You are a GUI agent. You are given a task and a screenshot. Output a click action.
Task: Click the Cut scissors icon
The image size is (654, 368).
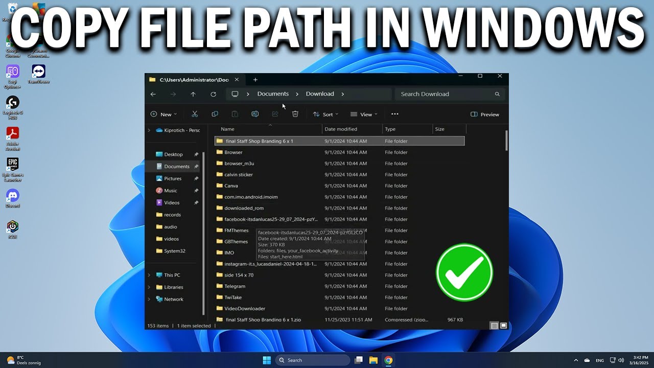pyautogui.click(x=195, y=114)
